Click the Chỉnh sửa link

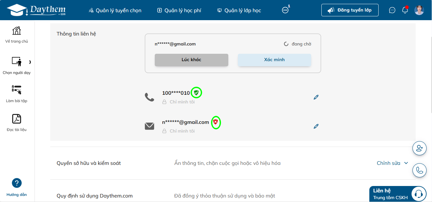tap(389, 163)
